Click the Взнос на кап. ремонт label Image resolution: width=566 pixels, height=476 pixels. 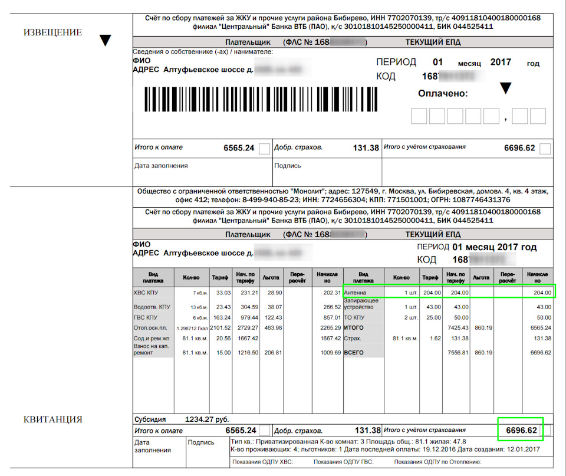(152, 349)
